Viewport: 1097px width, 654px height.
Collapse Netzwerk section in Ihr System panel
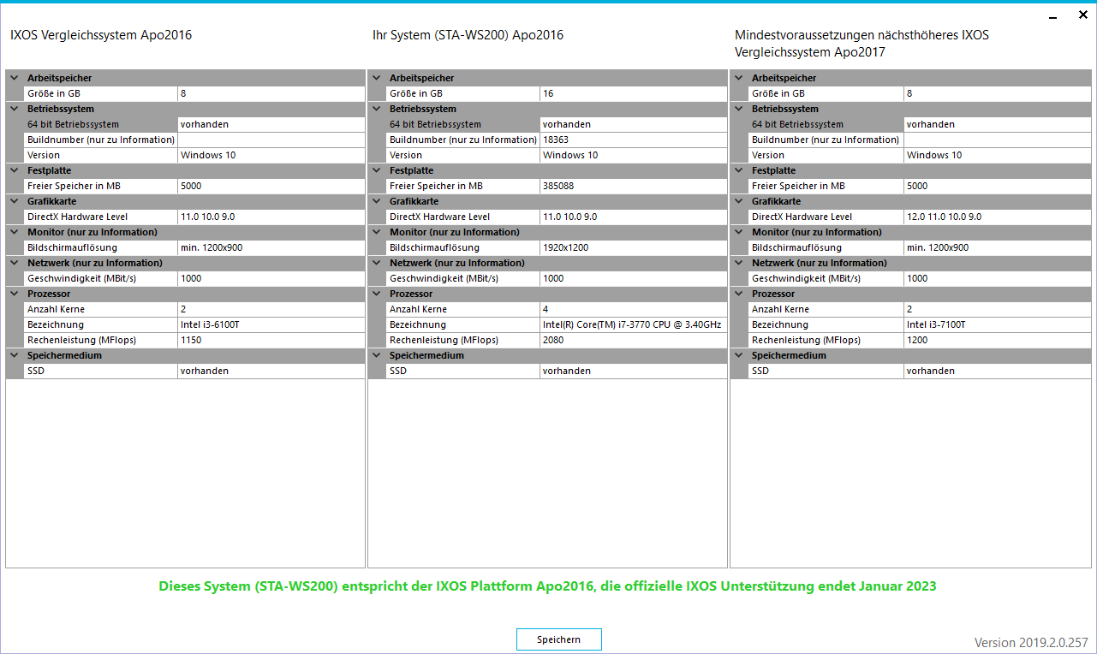point(376,263)
